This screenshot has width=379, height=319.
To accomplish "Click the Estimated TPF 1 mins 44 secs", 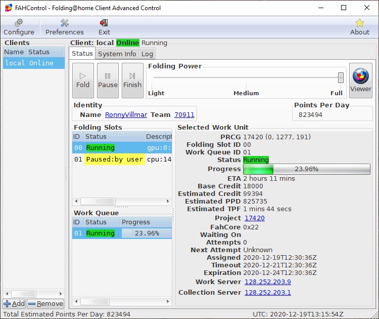I will coord(267,209).
